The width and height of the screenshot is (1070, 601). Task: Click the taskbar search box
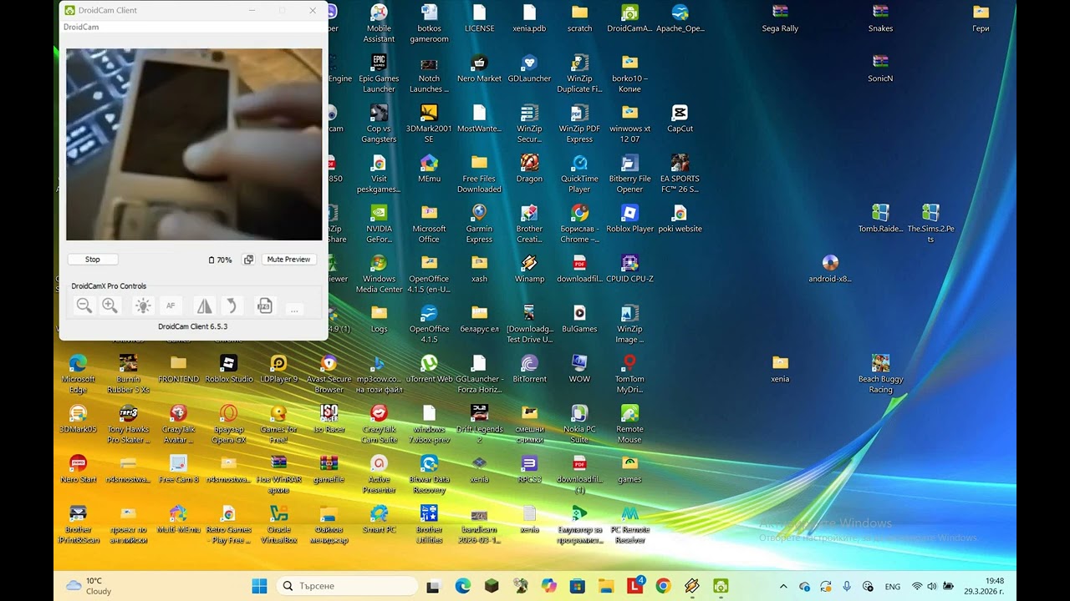click(x=346, y=586)
